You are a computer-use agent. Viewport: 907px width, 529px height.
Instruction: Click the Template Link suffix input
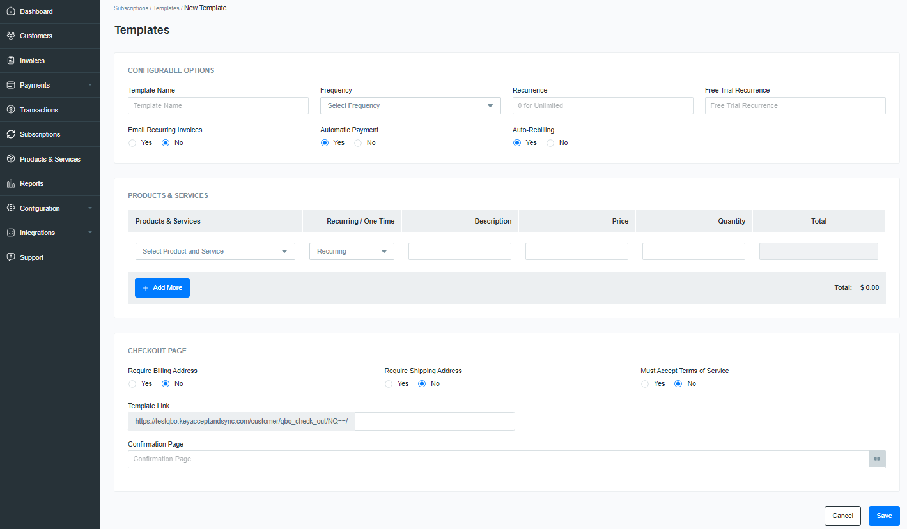point(435,422)
